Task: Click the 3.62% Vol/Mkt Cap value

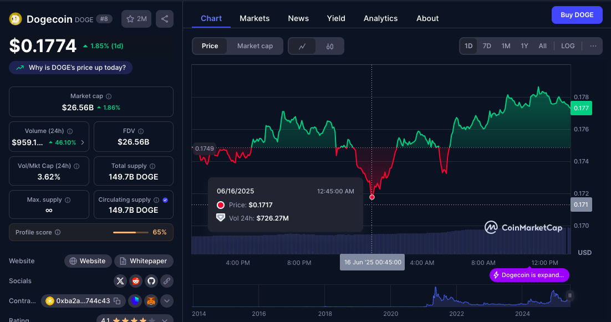Action: coord(49,177)
